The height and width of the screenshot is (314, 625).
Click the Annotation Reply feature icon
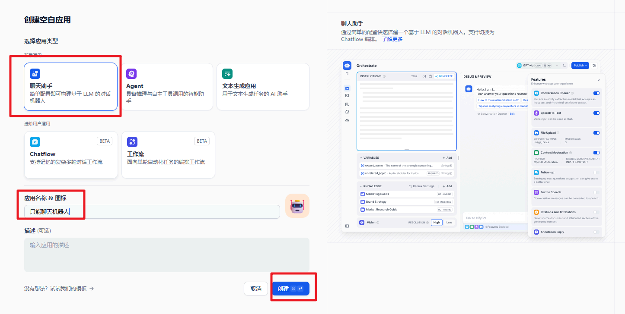(536, 232)
